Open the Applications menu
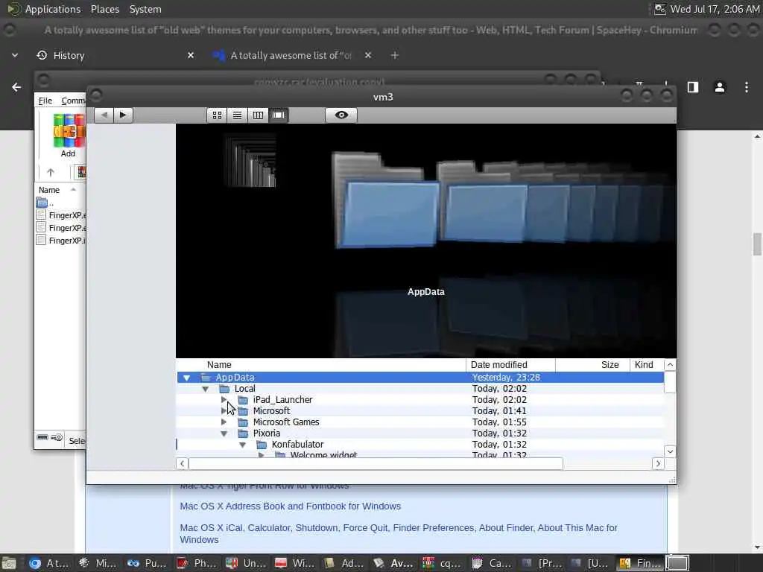The height and width of the screenshot is (572, 763). point(53,9)
